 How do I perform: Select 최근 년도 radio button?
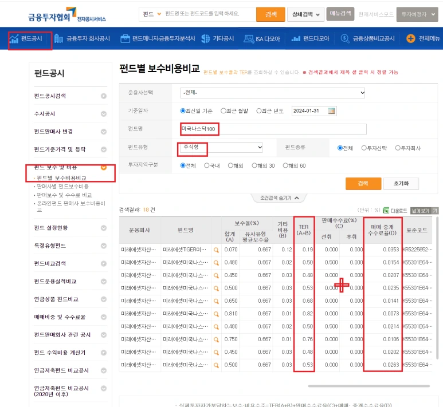pos(259,110)
